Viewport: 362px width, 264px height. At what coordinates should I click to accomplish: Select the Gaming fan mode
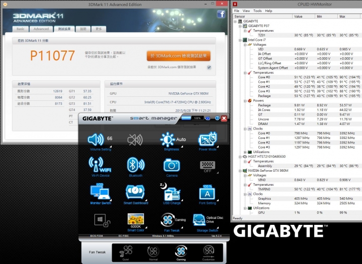[181, 253]
